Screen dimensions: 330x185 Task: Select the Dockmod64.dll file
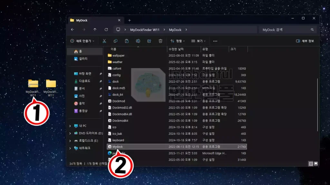120,114
